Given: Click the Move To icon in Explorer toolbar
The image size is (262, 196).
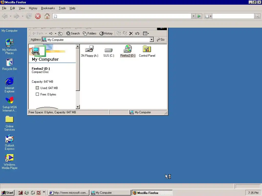Looking at the screenshot, I should (119, 33).
